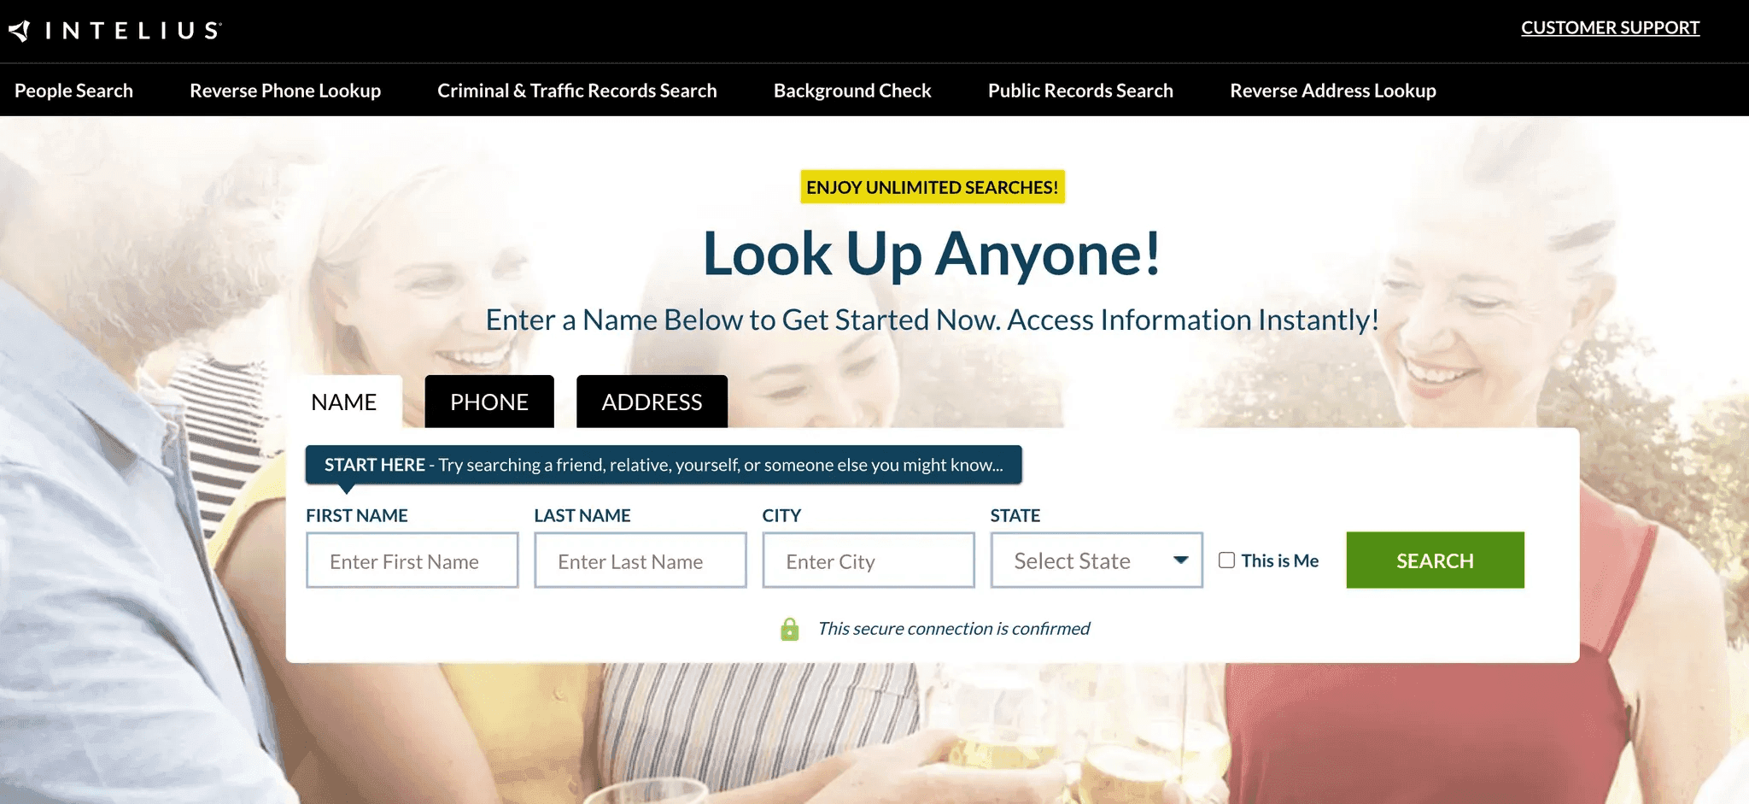1749x804 pixels.
Task: Click the State dropdown arrow icon
Action: pyautogui.click(x=1181, y=560)
